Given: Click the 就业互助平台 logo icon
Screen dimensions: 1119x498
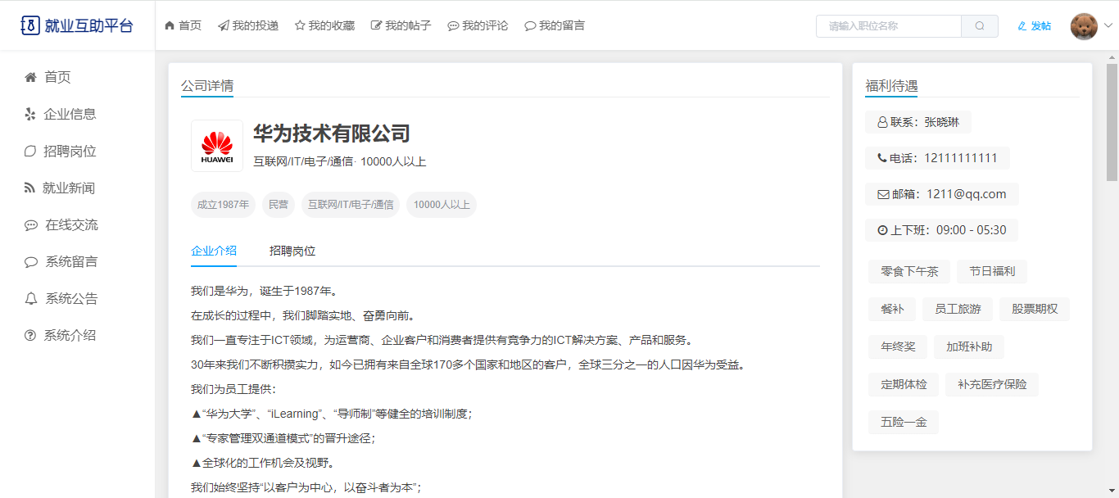Looking at the screenshot, I should click(x=29, y=25).
